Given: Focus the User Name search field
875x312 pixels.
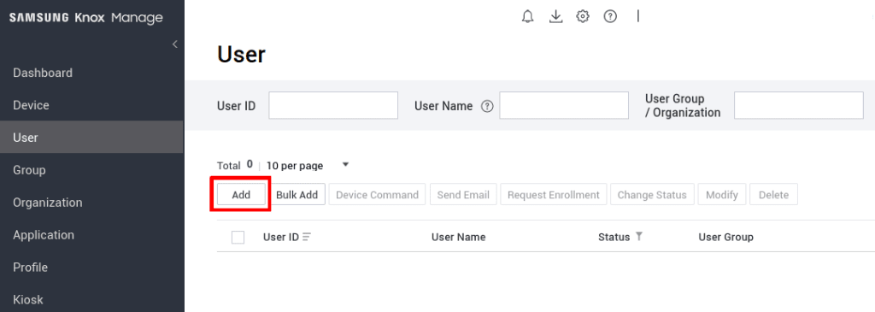Looking at the screenshot, I should (x=564, y=105).
